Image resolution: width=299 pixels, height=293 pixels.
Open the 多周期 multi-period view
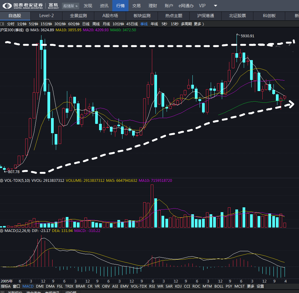pyautogui.click(x=186, y=24)
